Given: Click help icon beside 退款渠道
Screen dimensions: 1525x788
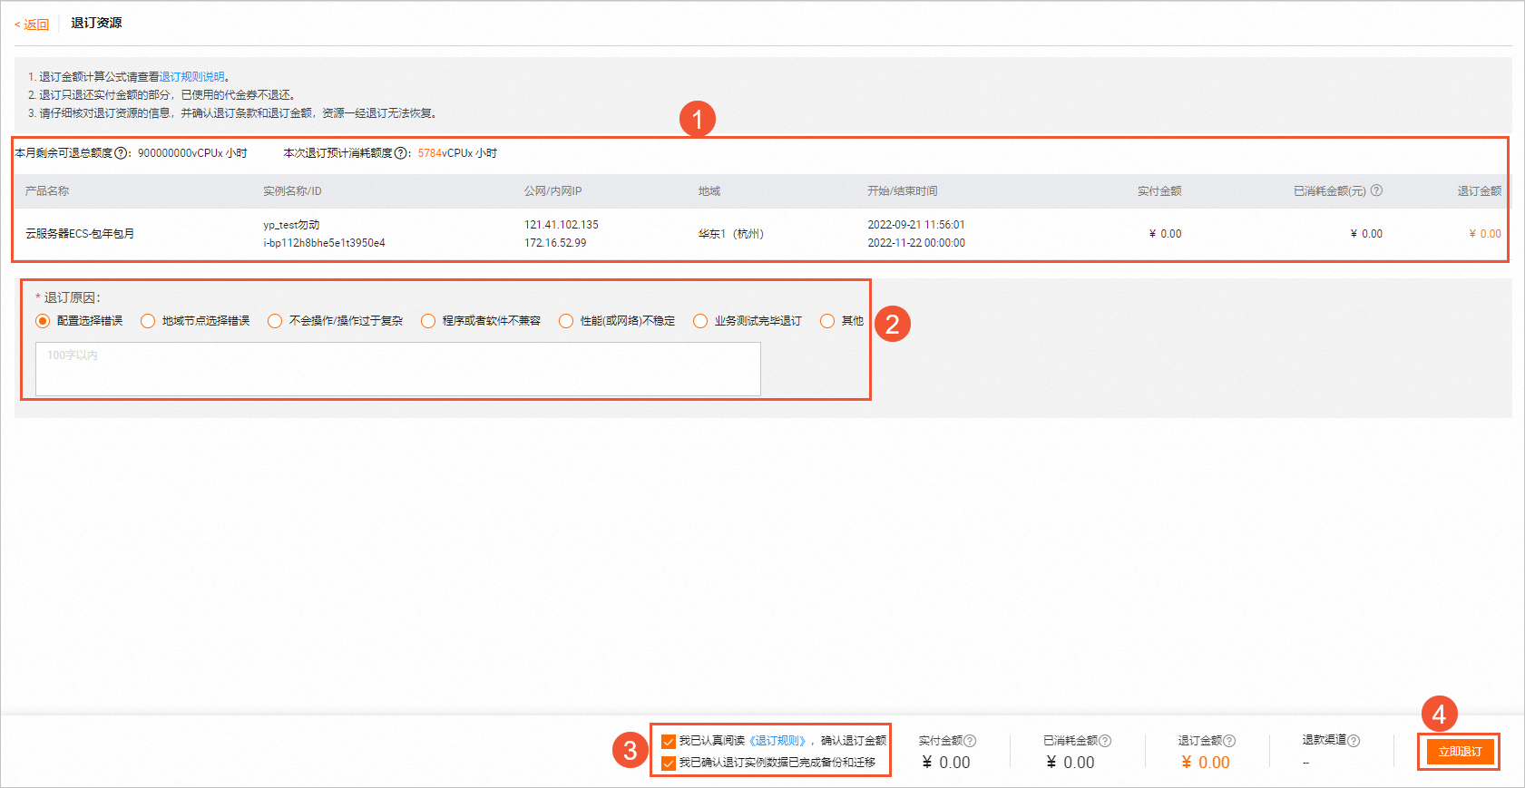Looking at the screenshot, I should [x=1354, y=741].
